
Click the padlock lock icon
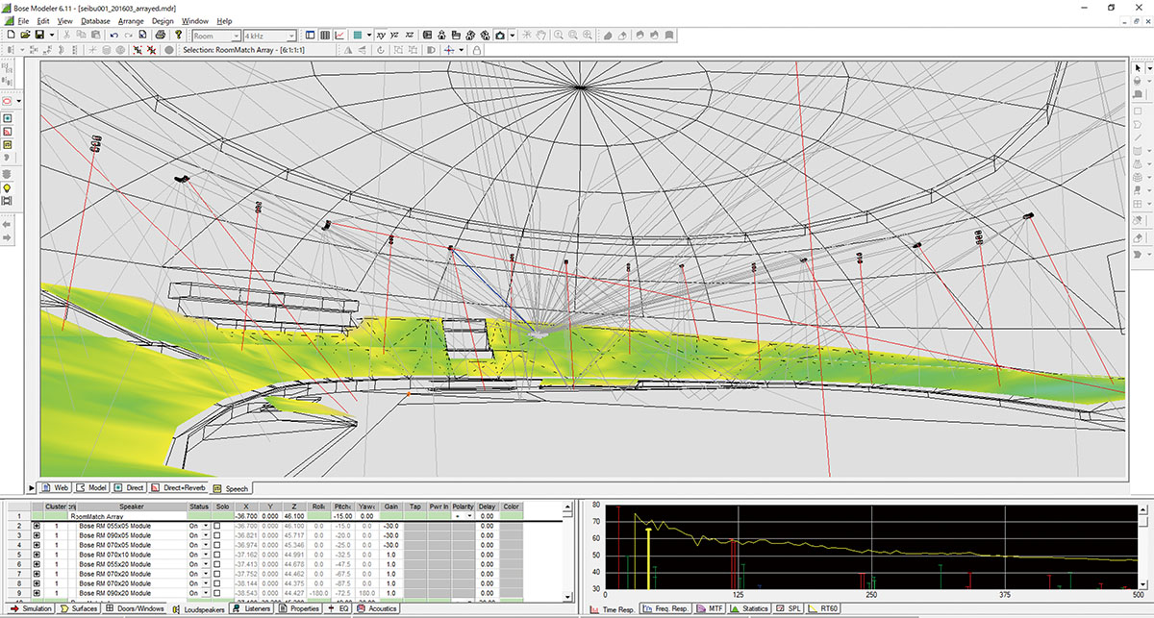pos(478,49)
